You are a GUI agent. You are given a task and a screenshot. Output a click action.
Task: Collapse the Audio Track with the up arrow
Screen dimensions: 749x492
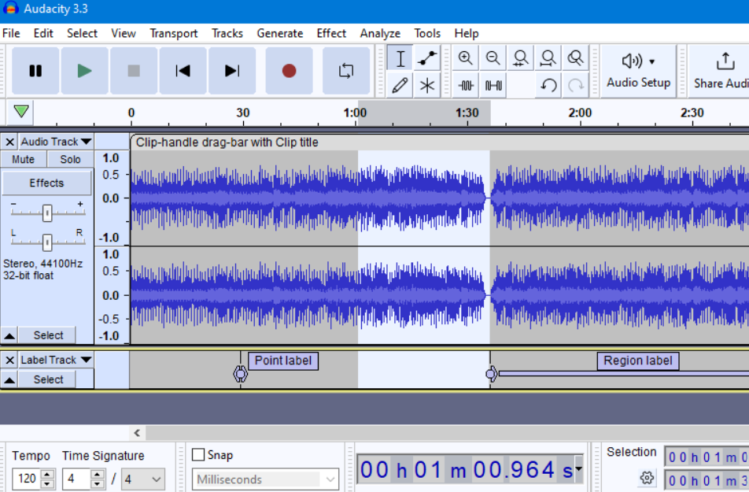(x=9, y=335)
